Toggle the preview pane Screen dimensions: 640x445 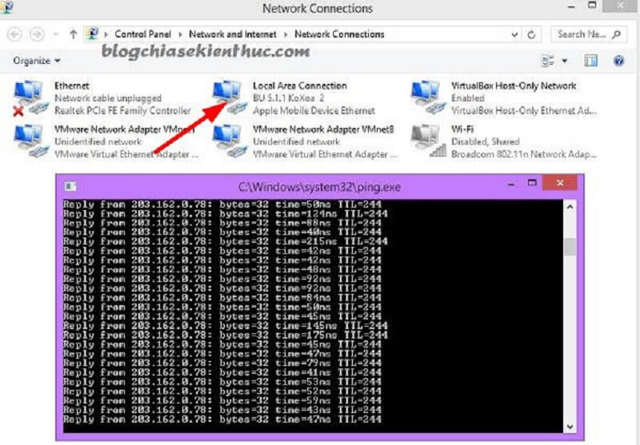coord(590,61)
